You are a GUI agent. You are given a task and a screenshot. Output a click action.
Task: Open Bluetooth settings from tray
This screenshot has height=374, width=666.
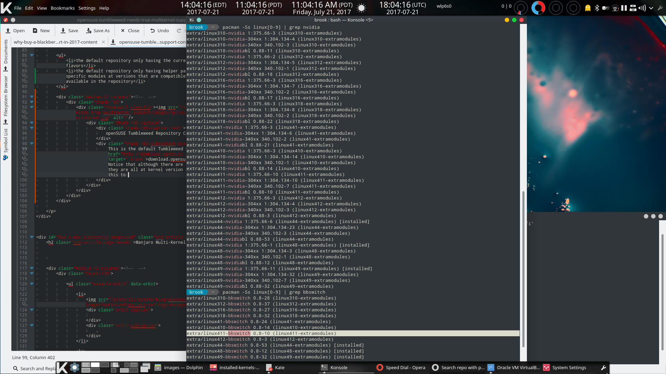[x=597, y=8]
